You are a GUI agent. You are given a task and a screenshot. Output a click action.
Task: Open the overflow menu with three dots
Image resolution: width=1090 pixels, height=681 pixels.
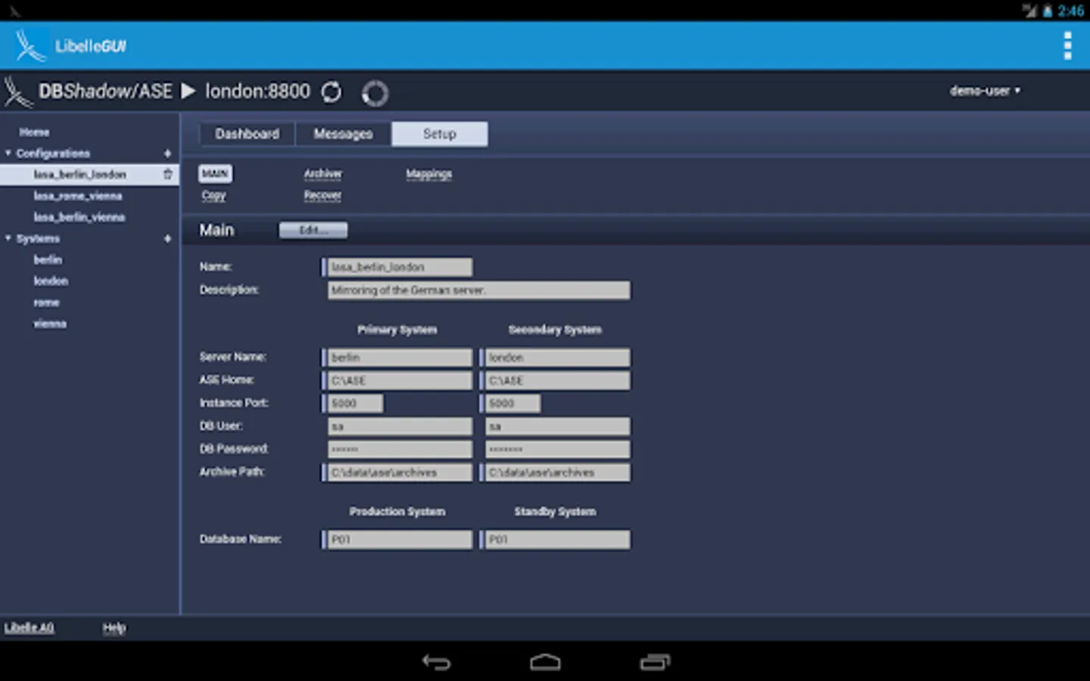1067,46
